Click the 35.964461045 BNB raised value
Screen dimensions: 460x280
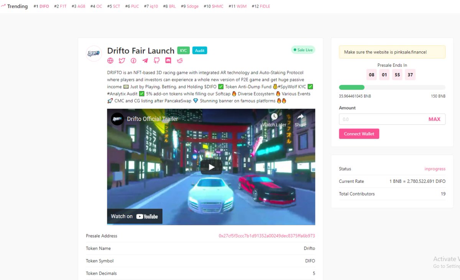point(355,96)
